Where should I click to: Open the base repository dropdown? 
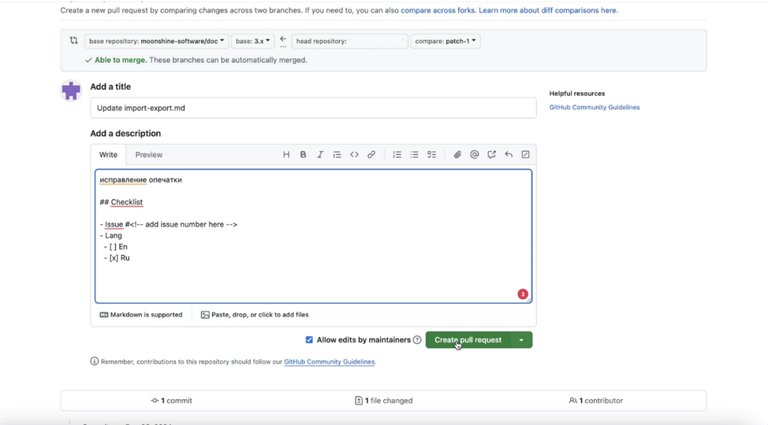pos(156,41)
